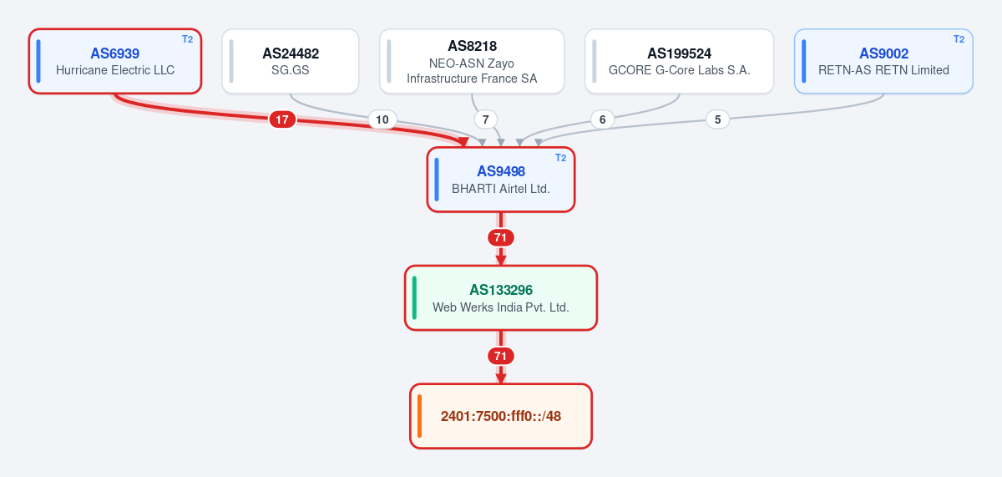This screenshot has width=1002, height=477.
Task: Click the 2401:7500:fff0::/48 prefix node
Action: [x=501, y=416]
